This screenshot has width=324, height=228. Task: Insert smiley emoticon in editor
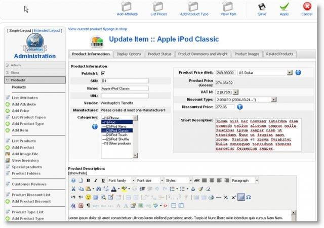[x=88, y=197]
